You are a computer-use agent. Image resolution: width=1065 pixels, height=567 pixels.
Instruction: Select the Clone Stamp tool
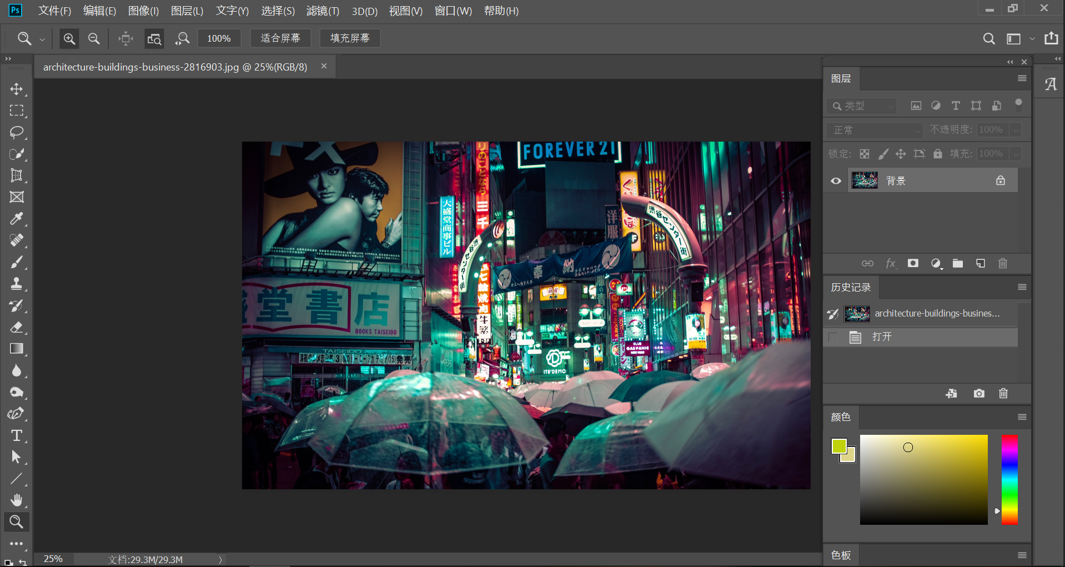[x=17, y=284]
